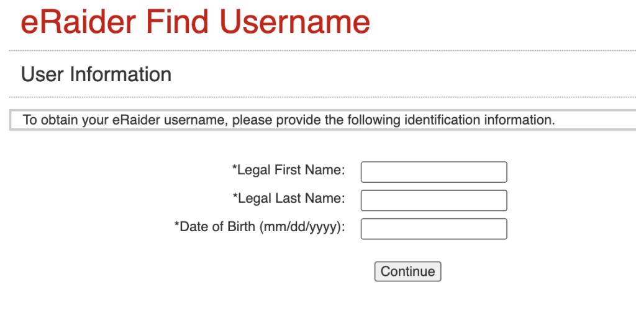Click the "*Legal First Name:" label

pos(289,170)
